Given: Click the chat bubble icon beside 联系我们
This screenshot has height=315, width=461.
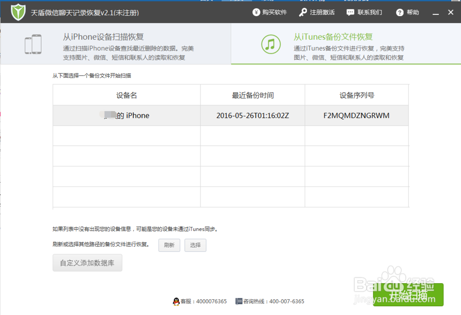Looking at the screenshot, I should tap(350, 12).
